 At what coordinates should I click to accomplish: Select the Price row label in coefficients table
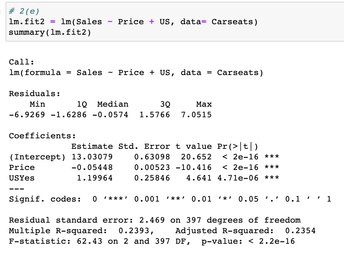(x=22, y=167)
